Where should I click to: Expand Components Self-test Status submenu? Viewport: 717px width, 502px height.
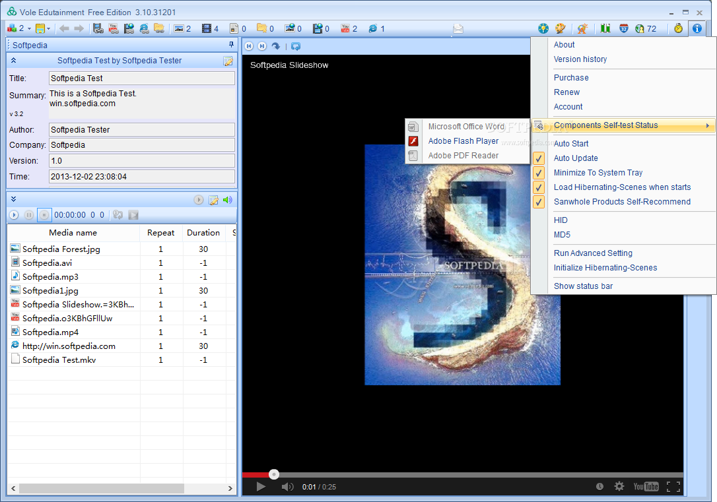(623, 125)
